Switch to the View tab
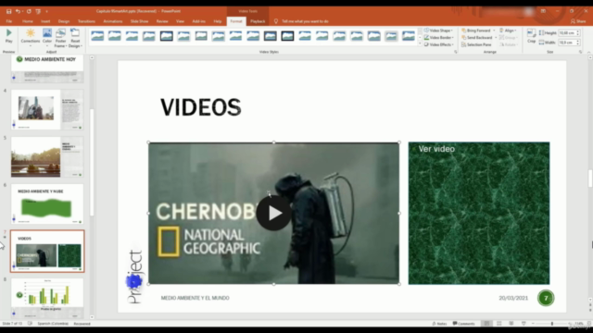The height and width of the screenshot is (333, 593). pos(180,21)
